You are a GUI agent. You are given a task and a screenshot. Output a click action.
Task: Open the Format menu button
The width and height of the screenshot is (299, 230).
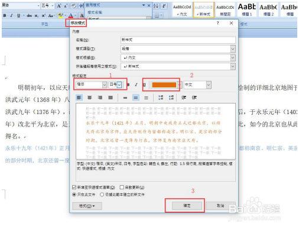pos(87,206)
